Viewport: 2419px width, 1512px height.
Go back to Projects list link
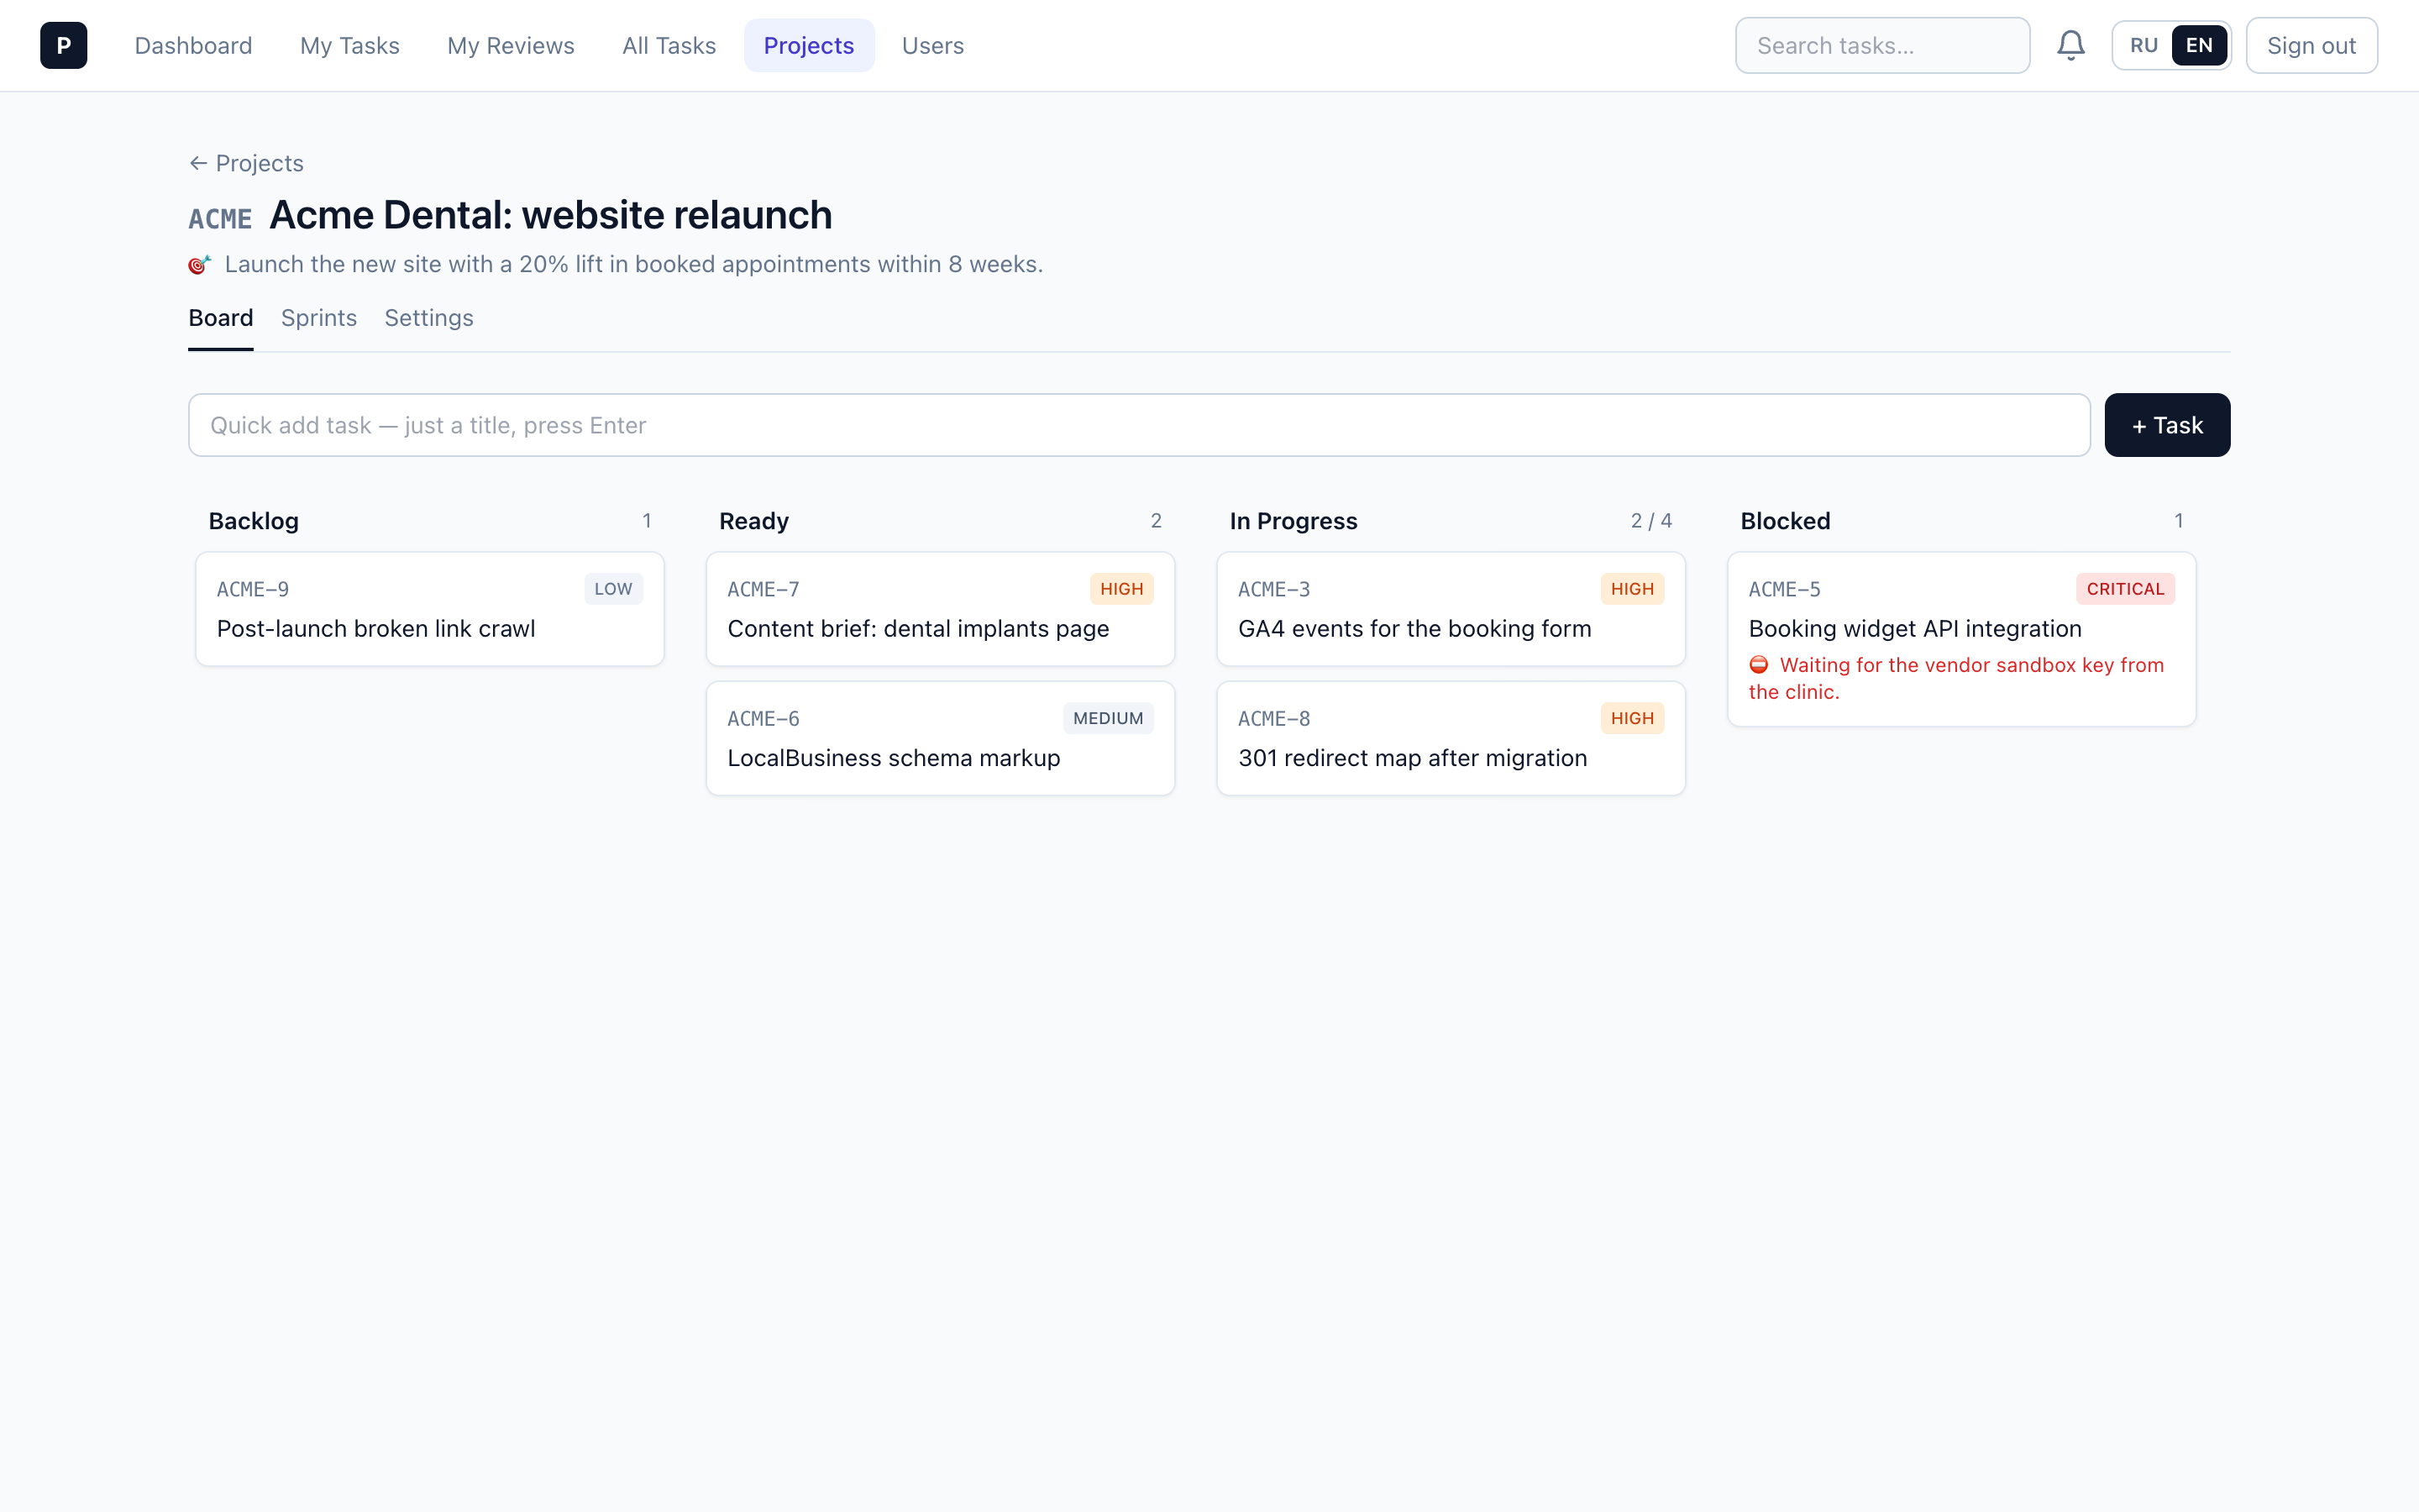pos(246,163)
